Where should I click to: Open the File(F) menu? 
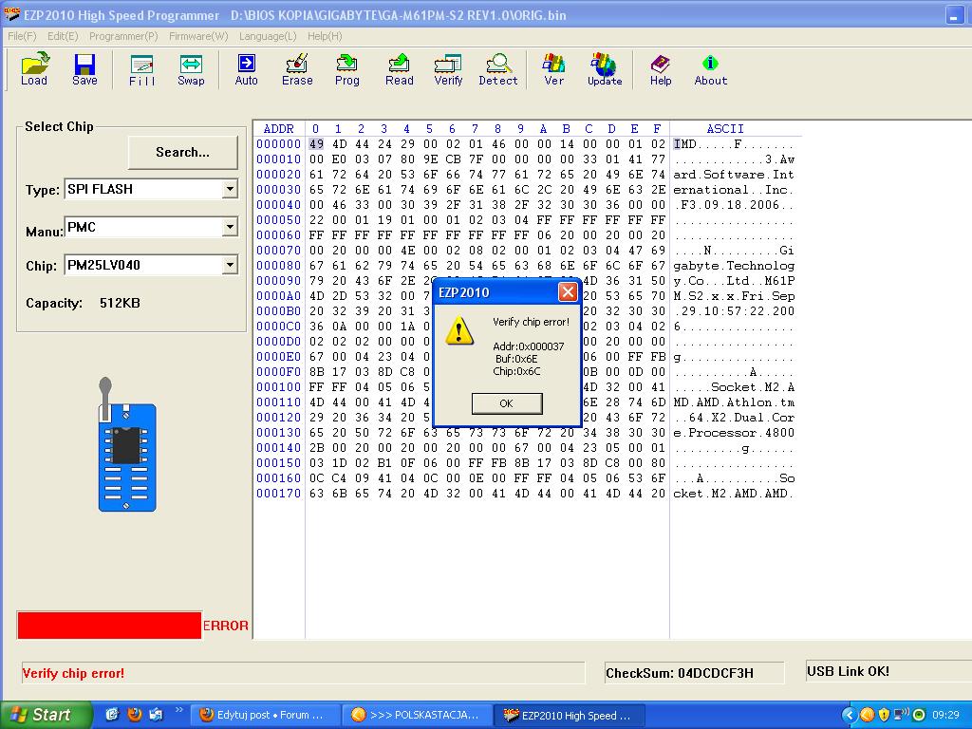[x=23, y=36]
